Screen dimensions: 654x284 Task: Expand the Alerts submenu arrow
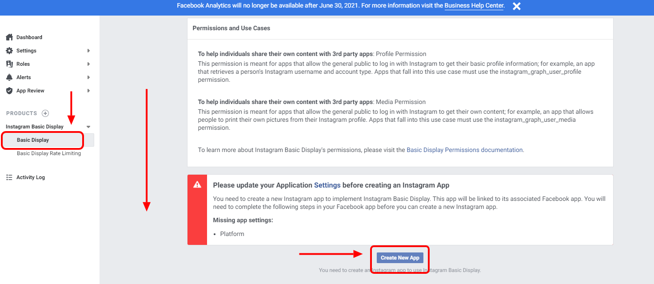point(89,77)
